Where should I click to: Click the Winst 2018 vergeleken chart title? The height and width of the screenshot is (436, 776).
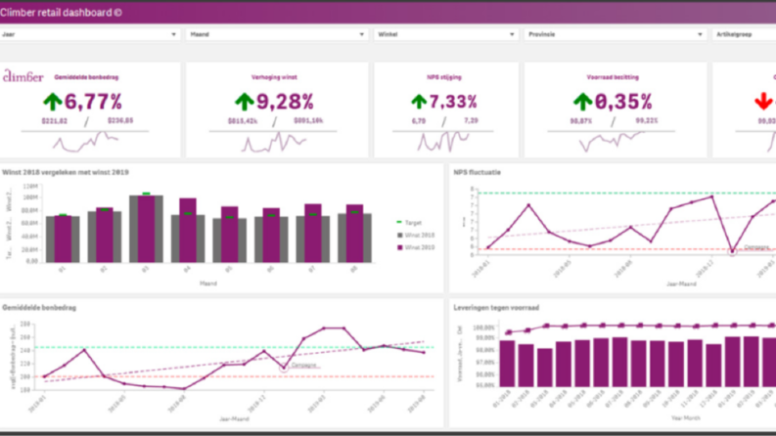(66, 172)
